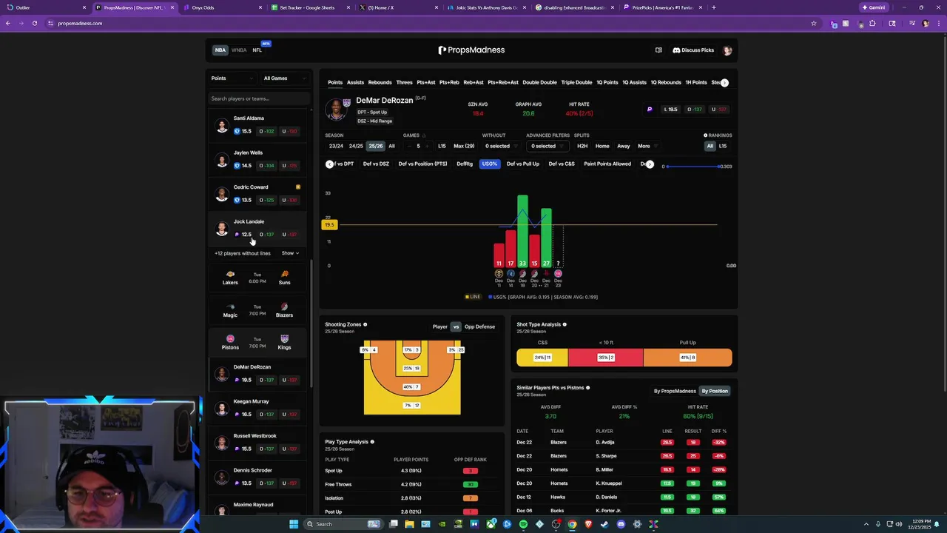
Task: Select the Rebounds stat tab
Action: pyautogui.click(x=380, y=82)
